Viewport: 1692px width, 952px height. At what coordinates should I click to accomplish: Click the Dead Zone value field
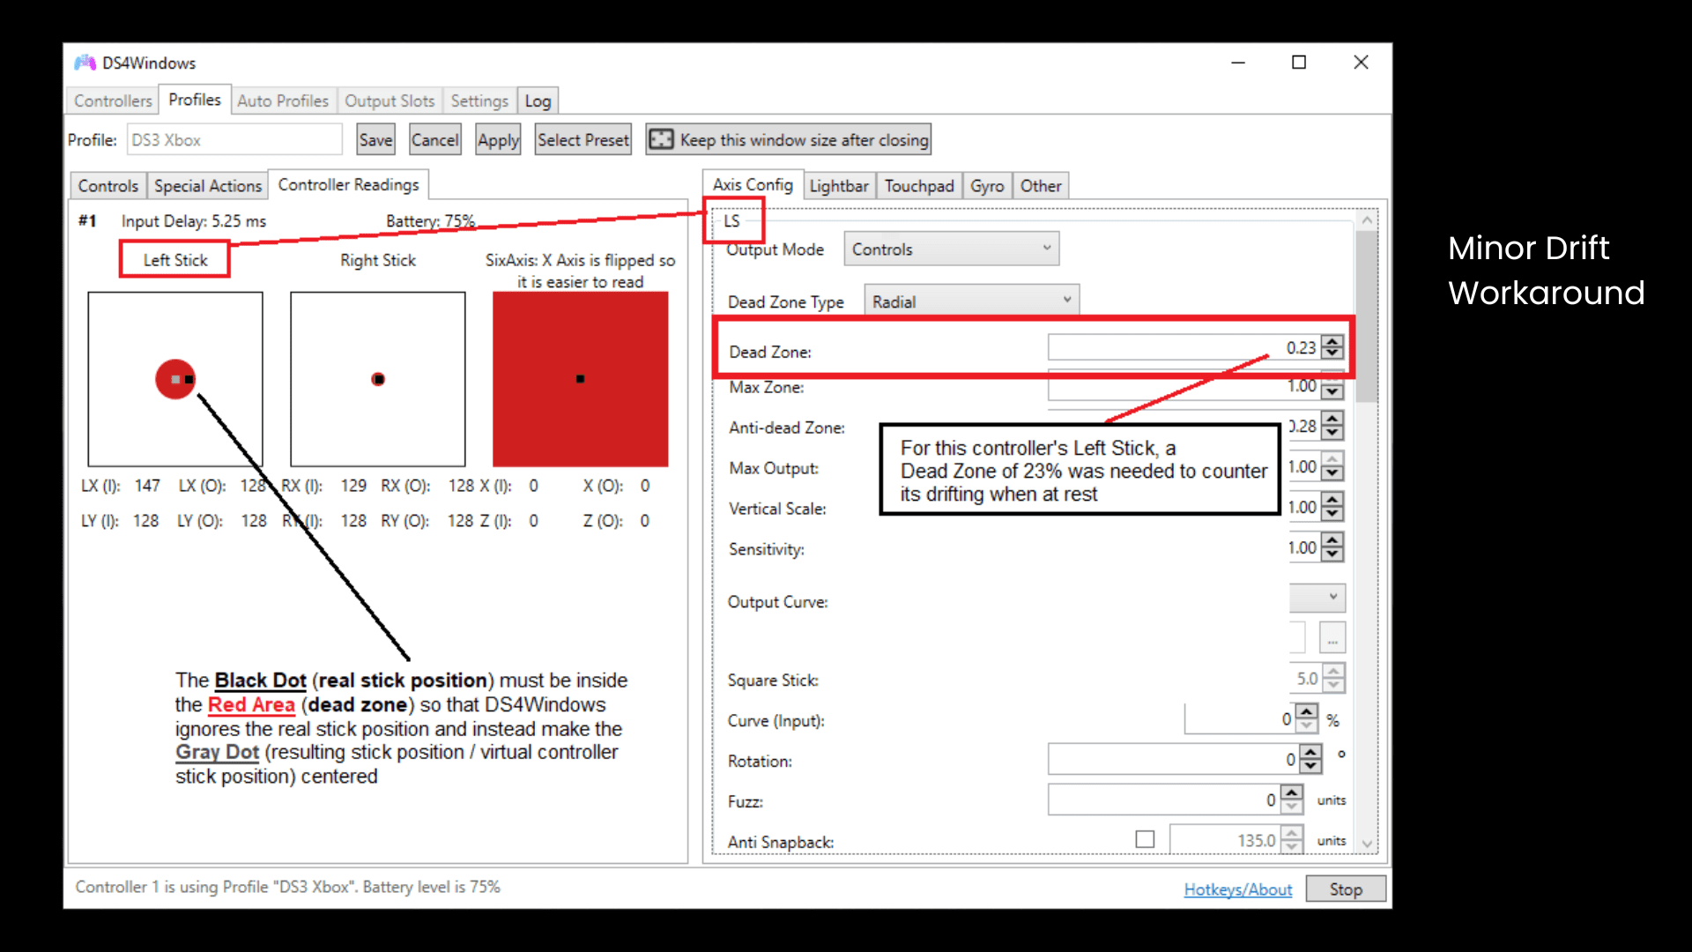tap(1184, 347)
